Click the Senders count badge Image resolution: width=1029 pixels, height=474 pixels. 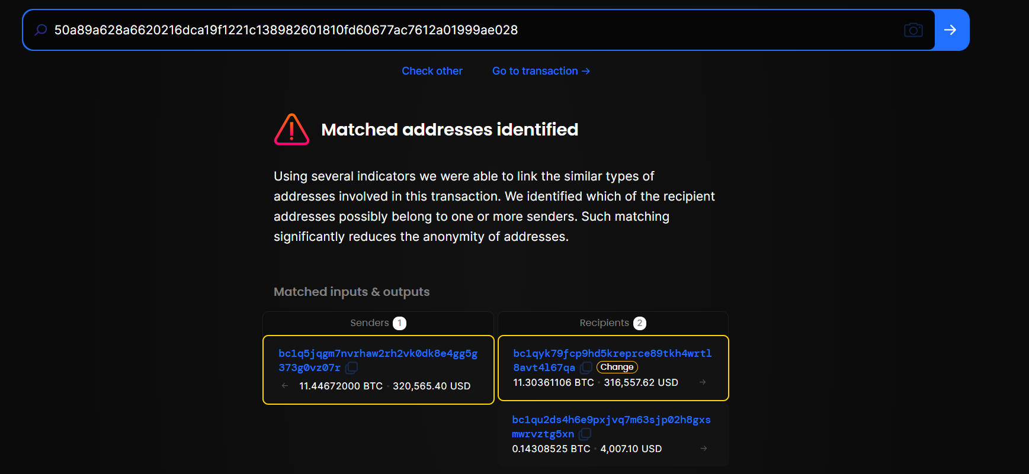click(400, 323)
